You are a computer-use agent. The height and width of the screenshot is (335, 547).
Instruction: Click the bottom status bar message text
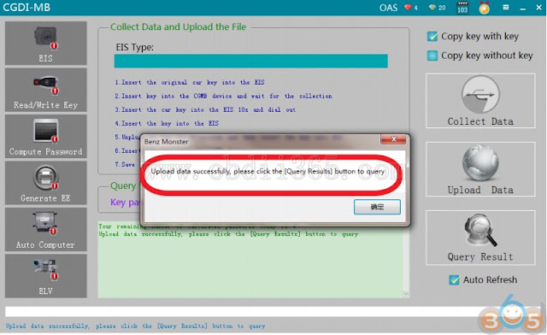(135, 326)
